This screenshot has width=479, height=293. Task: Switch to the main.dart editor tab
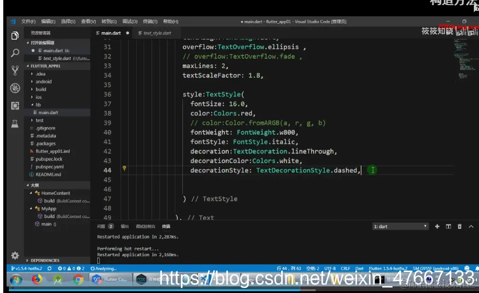pyautogui.click(x=111, y=33)
